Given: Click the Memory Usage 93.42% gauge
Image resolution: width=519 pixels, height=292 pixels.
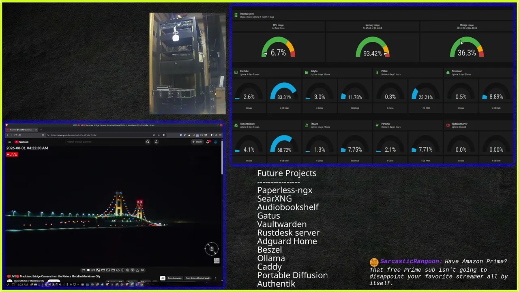Looking at the screenshot, I should tap(373, 47).
